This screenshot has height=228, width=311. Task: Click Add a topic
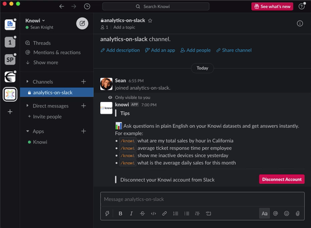pos(124,27)
